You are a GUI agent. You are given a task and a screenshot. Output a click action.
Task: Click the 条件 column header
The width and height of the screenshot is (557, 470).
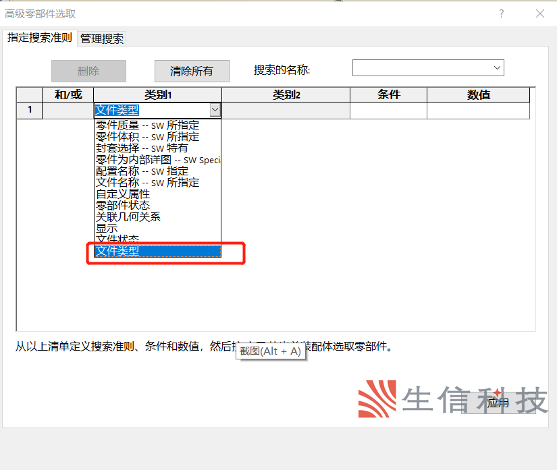388,95
